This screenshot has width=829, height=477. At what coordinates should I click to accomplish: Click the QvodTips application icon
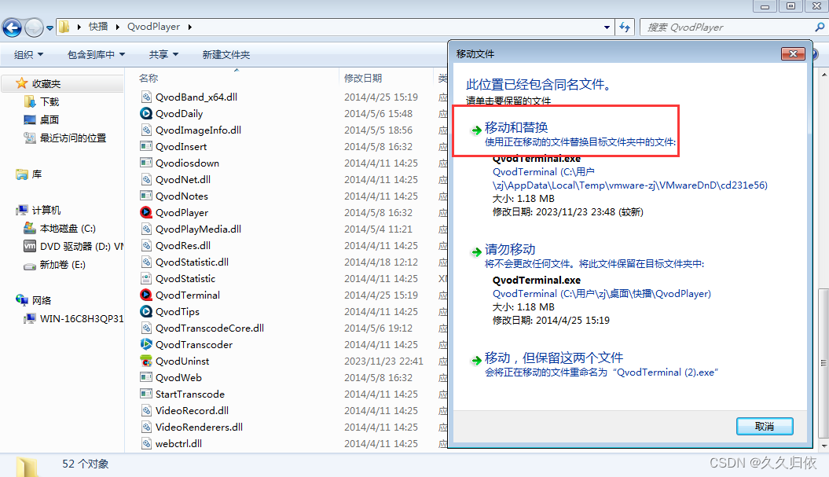click(x=146, y=311)
